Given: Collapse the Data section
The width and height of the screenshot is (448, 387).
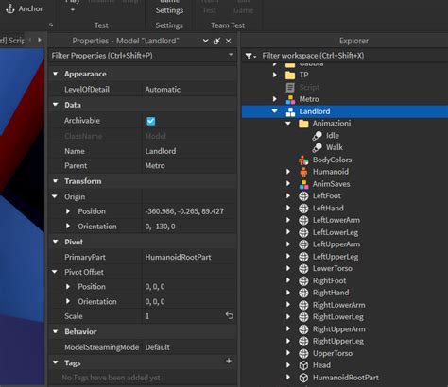Looking at the screenshot, I should (56, 105).
